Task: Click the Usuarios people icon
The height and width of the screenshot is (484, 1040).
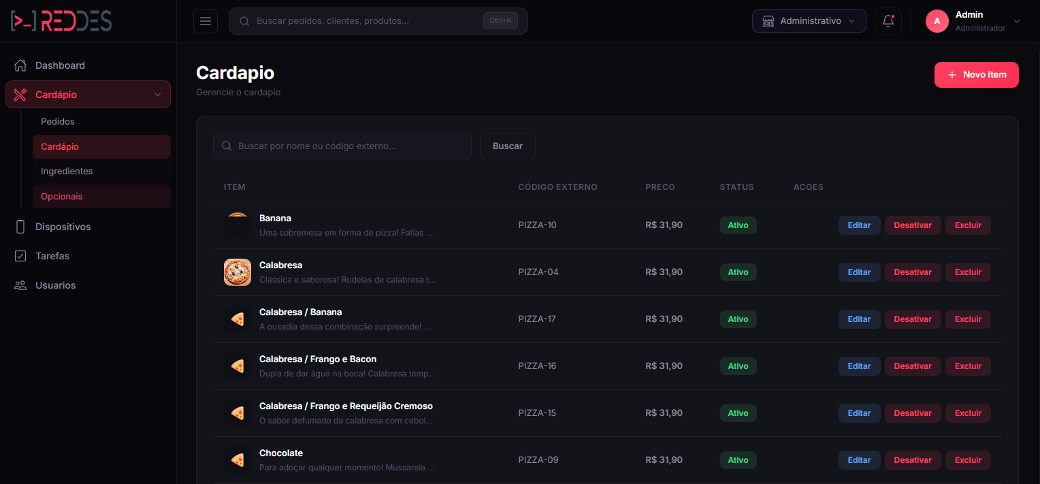Action: point(20,285)
